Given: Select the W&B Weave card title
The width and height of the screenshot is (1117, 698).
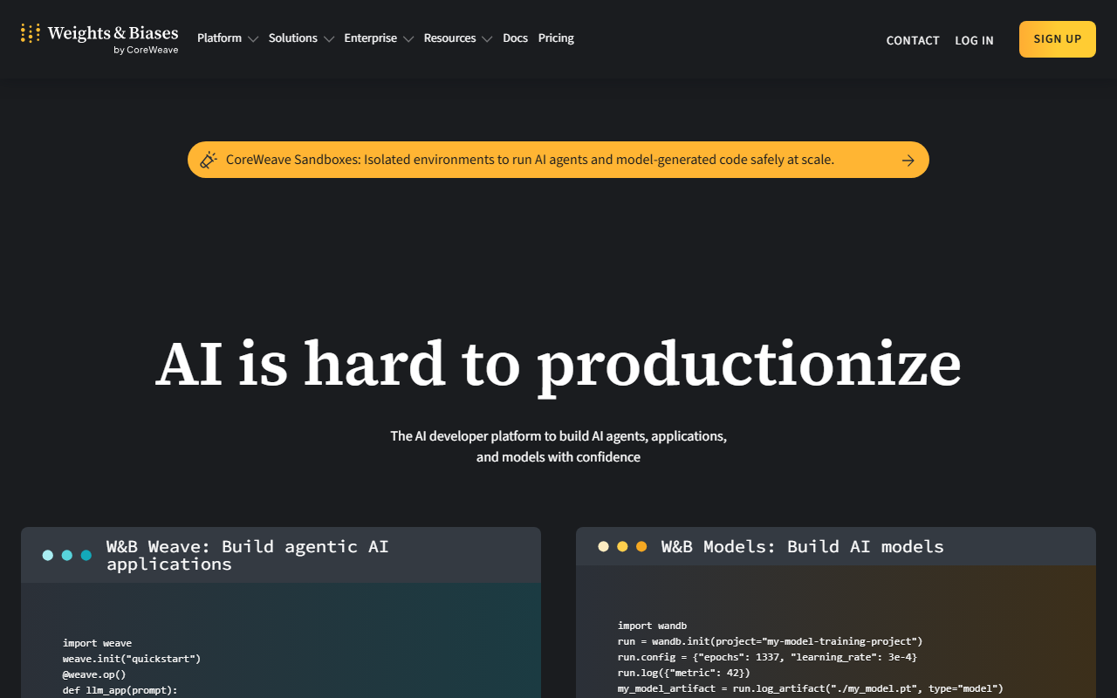Looking at the screenshot, I should [248, 555].
